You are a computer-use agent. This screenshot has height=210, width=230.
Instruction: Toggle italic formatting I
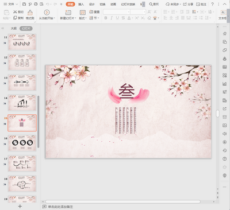112,18
